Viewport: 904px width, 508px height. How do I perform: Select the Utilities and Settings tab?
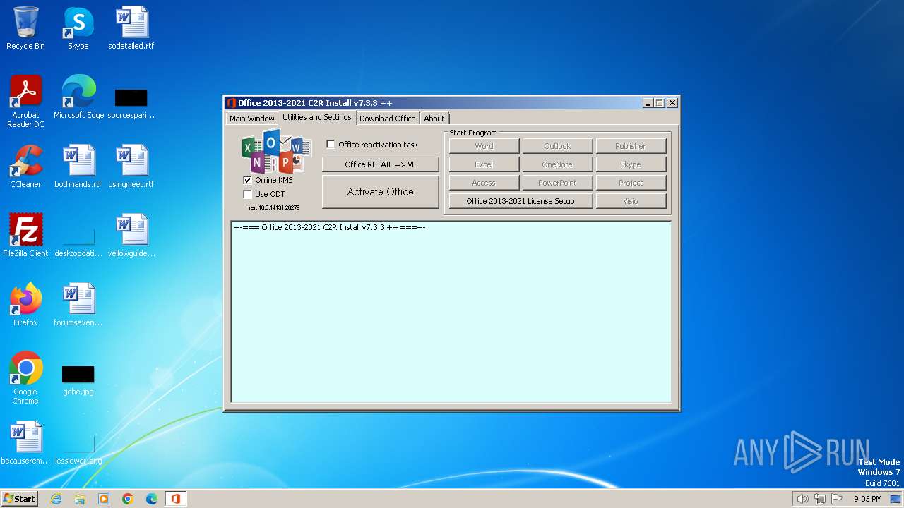pyautogui.click(x=317, y=117)
